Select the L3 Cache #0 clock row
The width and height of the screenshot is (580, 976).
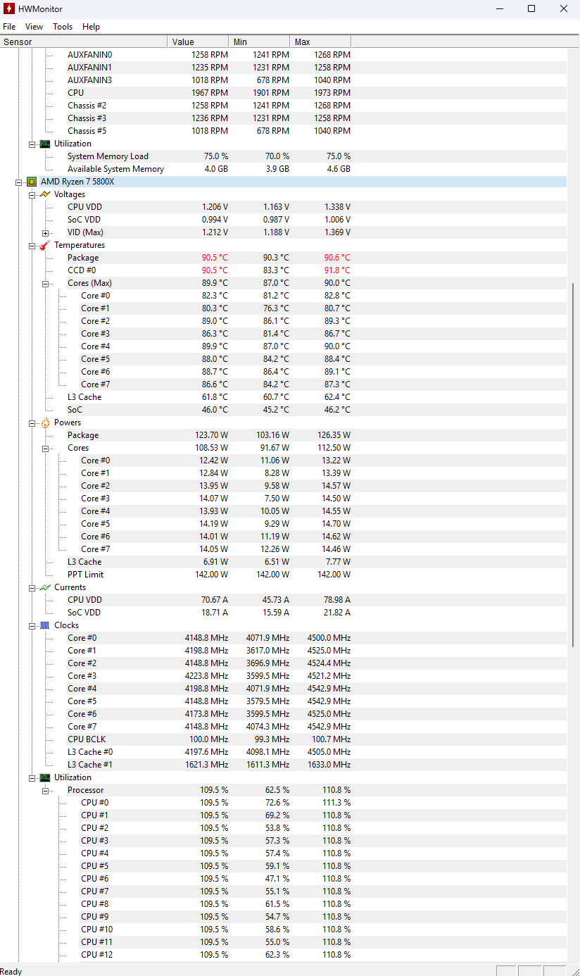pyautogui.click(x=283, y=752)
